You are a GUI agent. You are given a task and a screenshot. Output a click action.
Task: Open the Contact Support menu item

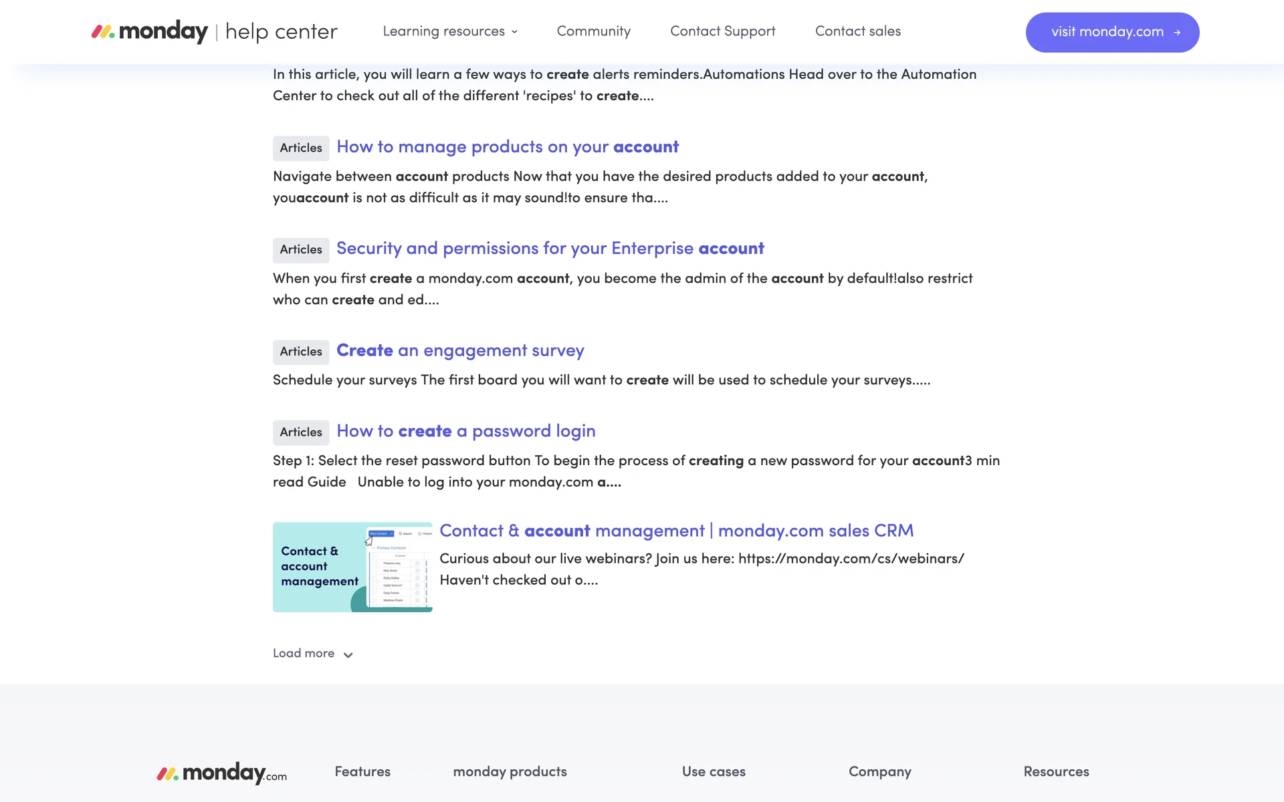[x=722, y=31]
